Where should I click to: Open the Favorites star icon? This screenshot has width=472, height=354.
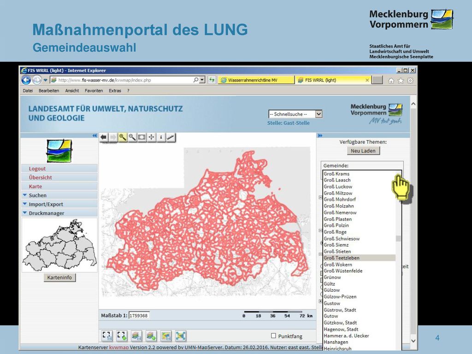point(401,81)
